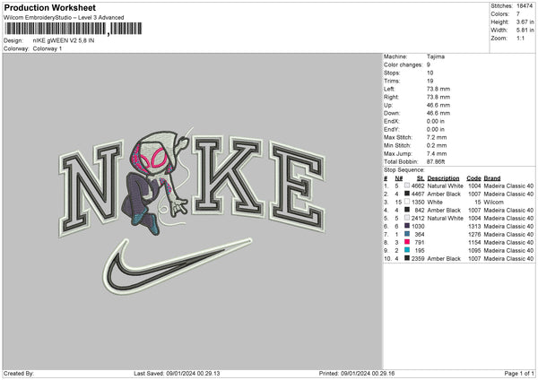Click the Description column header
Image resolution: width=538 pixels, height=380 pixels.
tap(443, 178)
